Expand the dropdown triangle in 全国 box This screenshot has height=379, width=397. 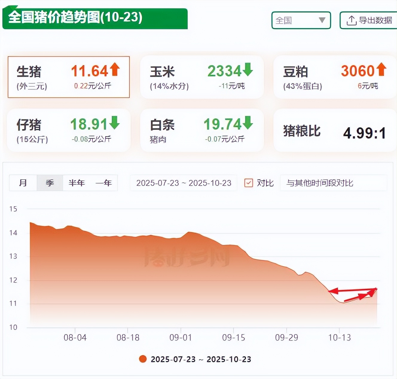tap(322, 20)
